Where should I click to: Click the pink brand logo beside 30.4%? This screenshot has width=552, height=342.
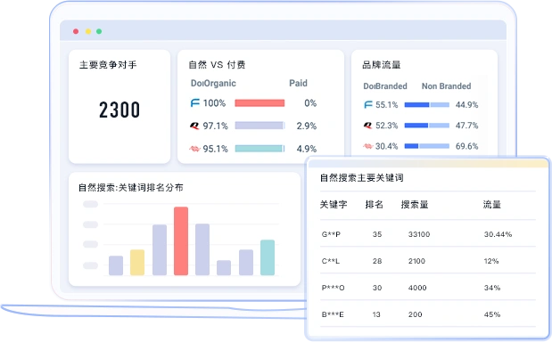pyautogui.click(x=367, y=146)
